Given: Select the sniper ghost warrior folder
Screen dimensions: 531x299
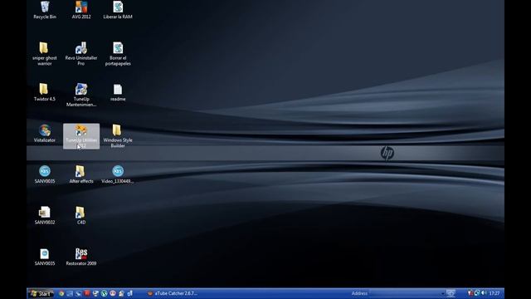Looking at the screenshot, I should pos(44,53).
